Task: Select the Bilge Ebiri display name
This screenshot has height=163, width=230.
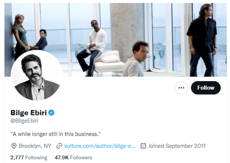Action: coord(29,113)
